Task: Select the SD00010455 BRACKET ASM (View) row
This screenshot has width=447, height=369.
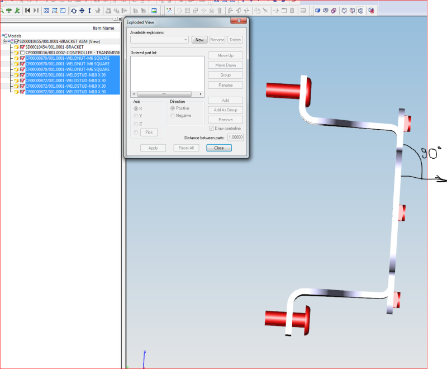Action: pos(60,41)
